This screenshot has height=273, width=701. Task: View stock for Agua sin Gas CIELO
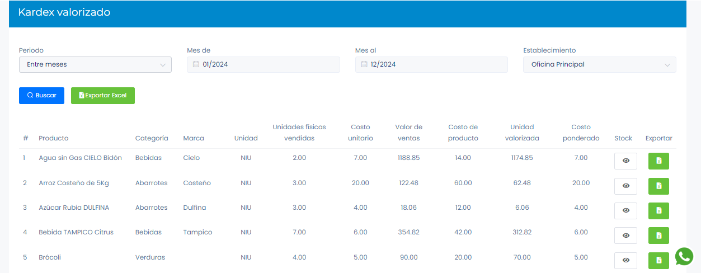625,161
